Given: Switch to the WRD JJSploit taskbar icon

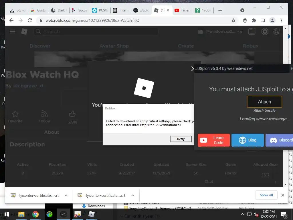Looking at the screenshot, I should coord(64,214).
